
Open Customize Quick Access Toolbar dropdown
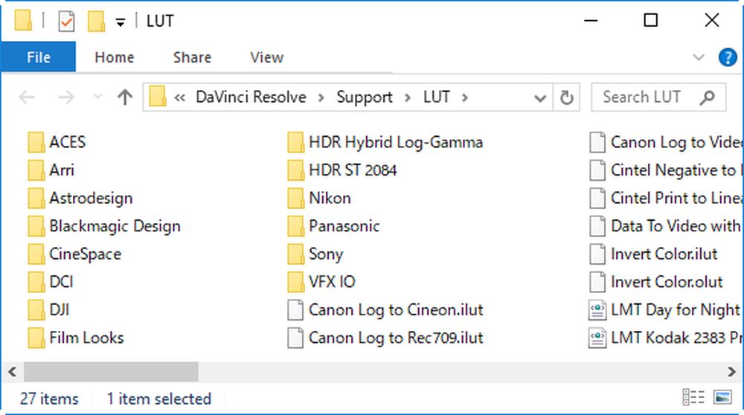[121, 22]
